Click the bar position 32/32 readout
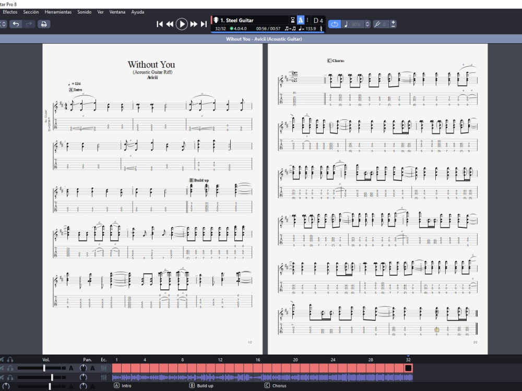The image size is (522, 391). click(x=220, y=29)
